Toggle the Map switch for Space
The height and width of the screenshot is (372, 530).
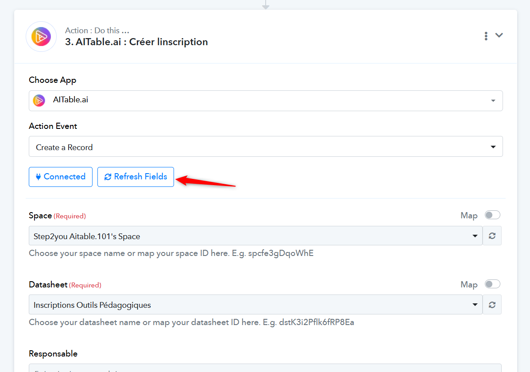pyautogui.click(x=492, y=215)
